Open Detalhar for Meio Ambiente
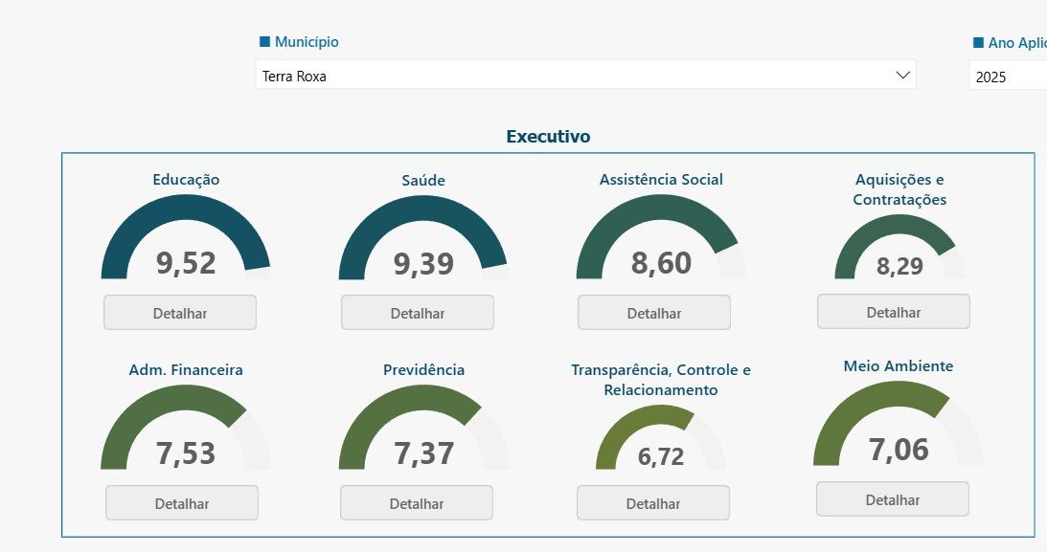Screen dimensions: 1047x552 click(x=893, y=499)
